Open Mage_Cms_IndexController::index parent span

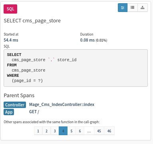coord(62,104)
